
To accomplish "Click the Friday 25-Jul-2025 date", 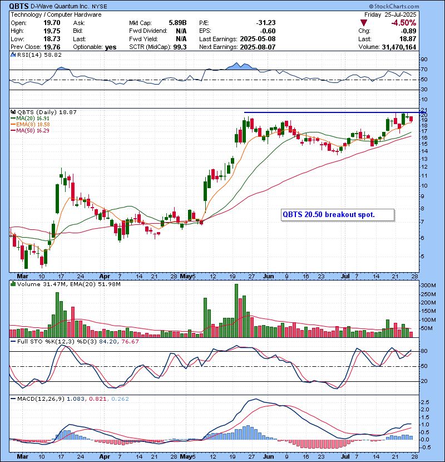I will click(x=390, y=14).
